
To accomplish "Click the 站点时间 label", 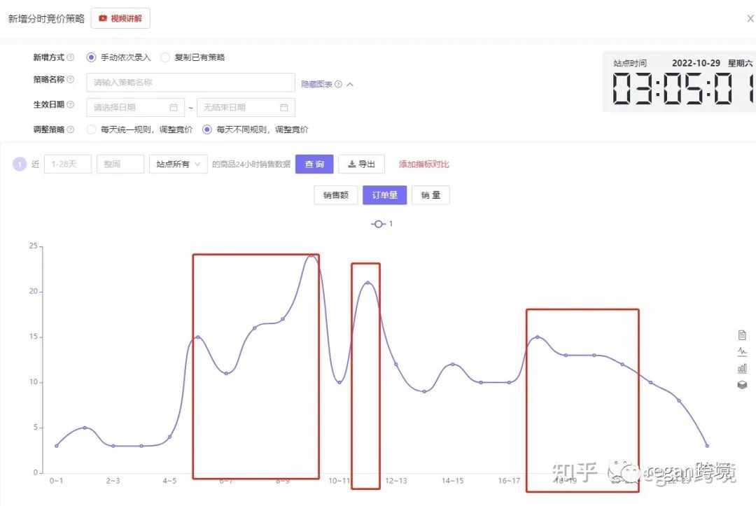I will coord(630,63).
